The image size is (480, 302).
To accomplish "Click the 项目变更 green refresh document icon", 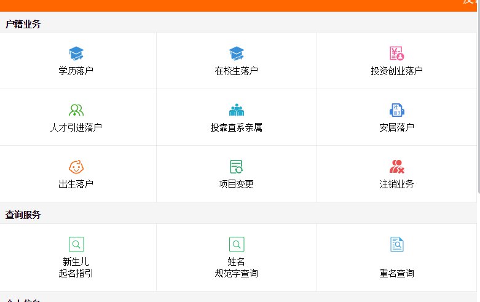I will [237, 167].
